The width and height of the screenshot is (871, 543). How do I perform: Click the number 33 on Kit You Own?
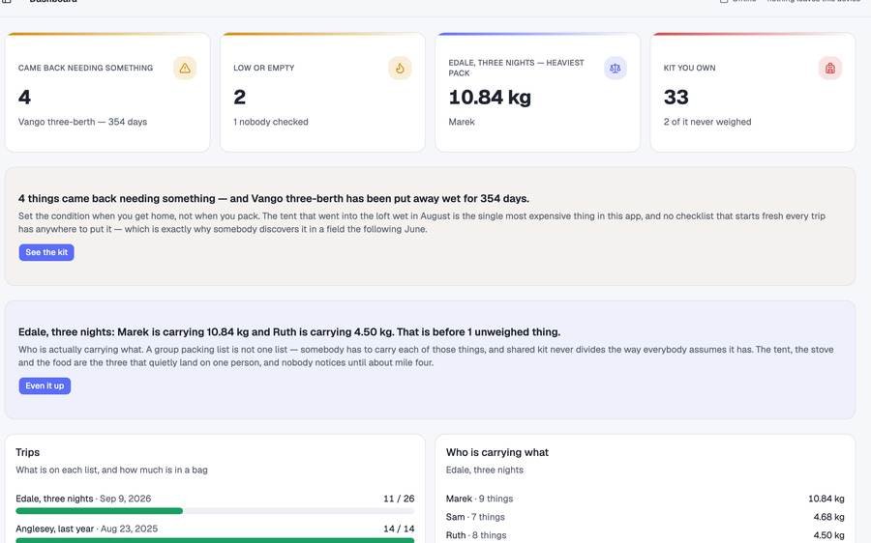pyautogui.click(x=676, y=98)
